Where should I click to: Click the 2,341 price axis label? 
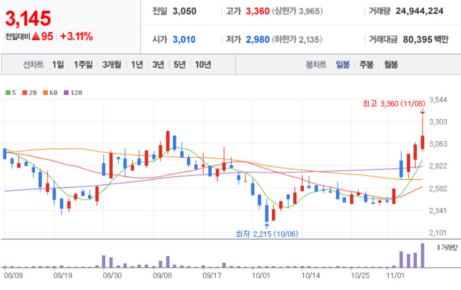438,211
